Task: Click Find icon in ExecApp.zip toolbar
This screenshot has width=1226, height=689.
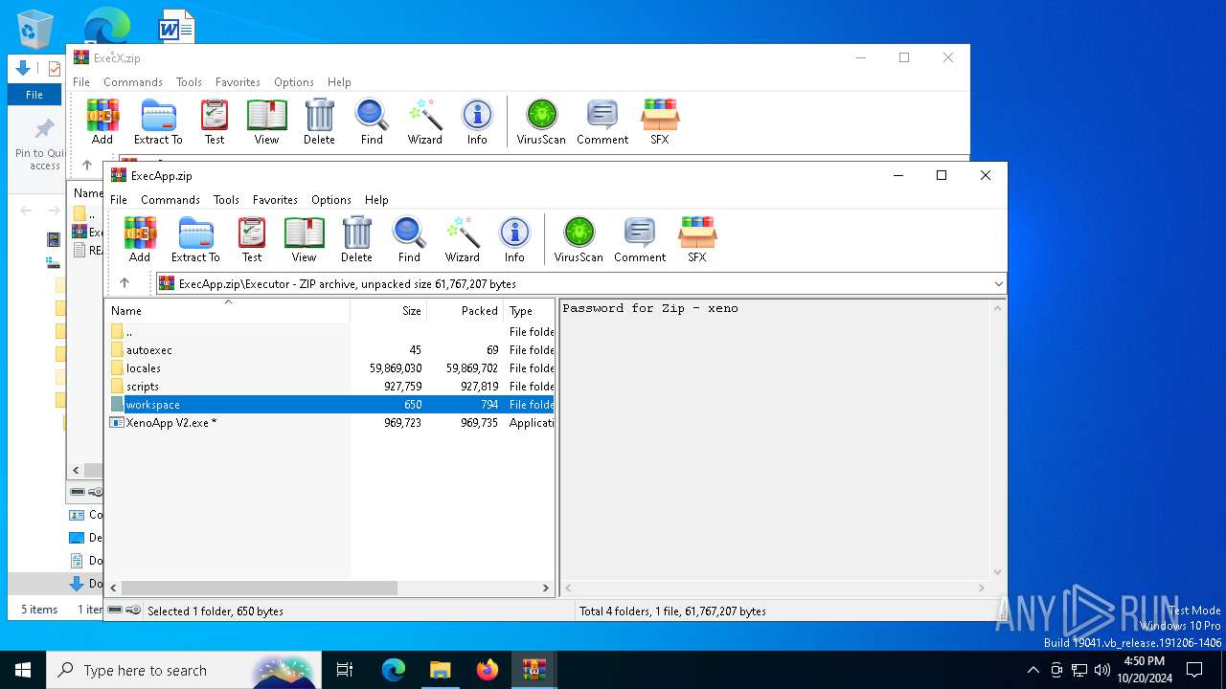Action: (x=409, y=239)
